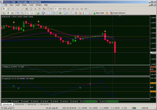Switch chart to Candlesticks mode
Viewport: 157px width, 110px height.
[8, 13]
